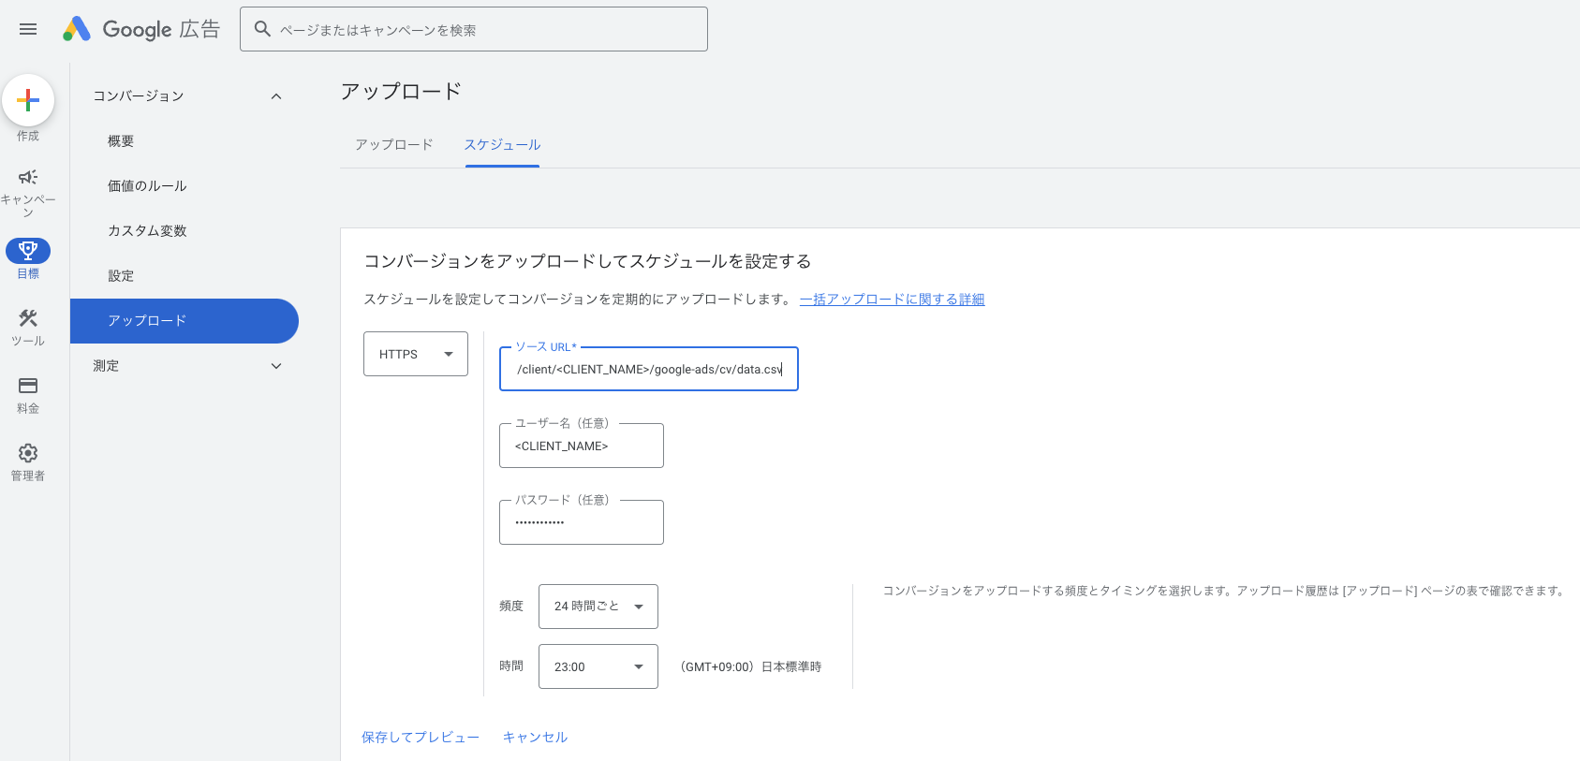Open 一括アップロードに関する詳細 link

pyautogui.click(x=892, y=300)
